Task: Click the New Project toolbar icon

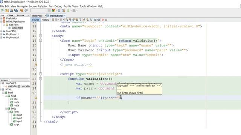Action: pos(7,10)
